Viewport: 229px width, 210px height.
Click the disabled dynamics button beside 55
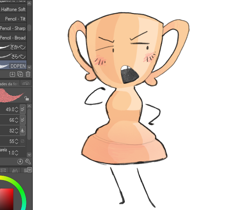(23, 141)
